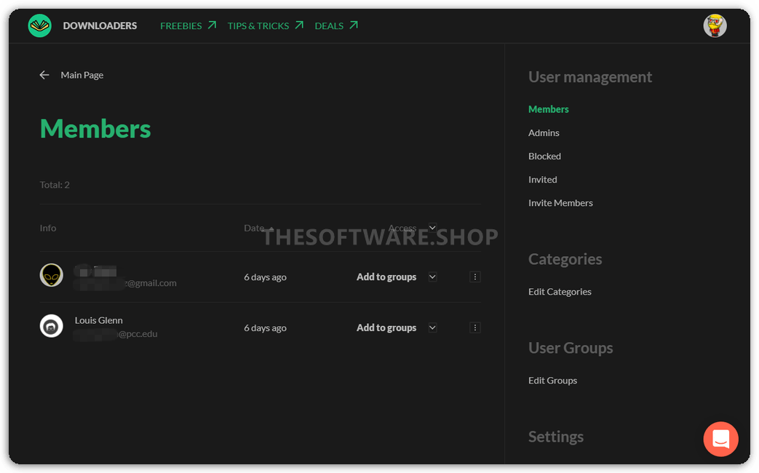
Task: Open the orange chat support bubble
Action: pyautogui.click(x=720, y=439)
